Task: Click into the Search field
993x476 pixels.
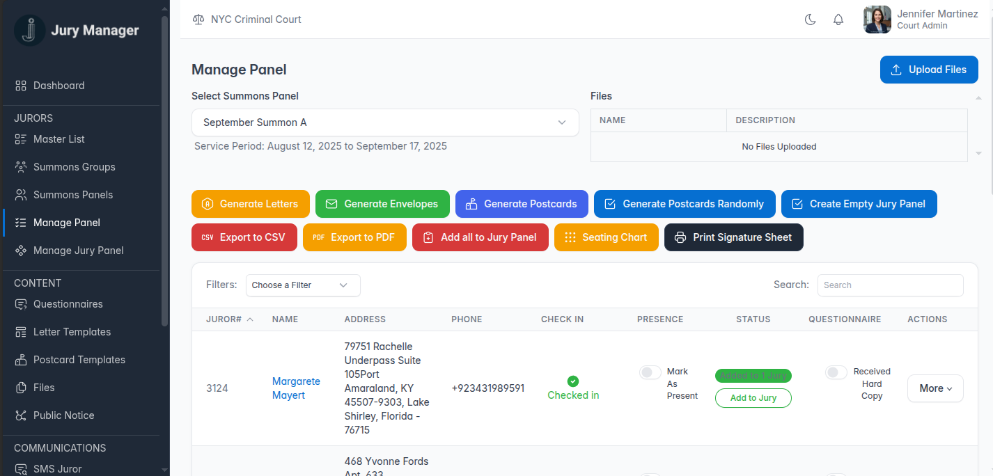Action: [890, 285]
